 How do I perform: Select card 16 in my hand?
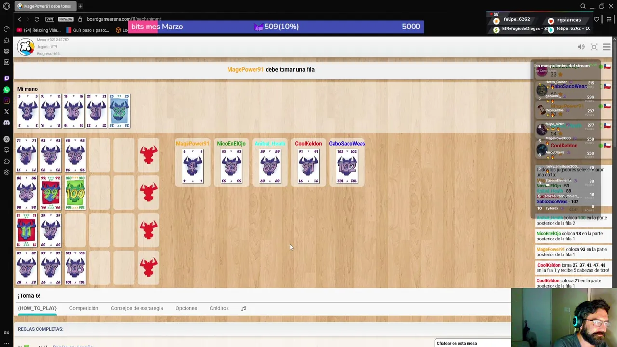[x=73, y=111]
